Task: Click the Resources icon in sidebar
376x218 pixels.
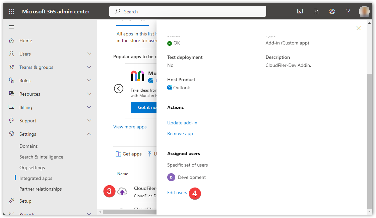Action: point(11,94)
